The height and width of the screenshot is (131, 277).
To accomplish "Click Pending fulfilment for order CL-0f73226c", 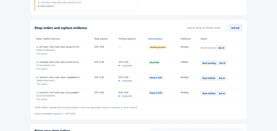I will tap(185, 47).
